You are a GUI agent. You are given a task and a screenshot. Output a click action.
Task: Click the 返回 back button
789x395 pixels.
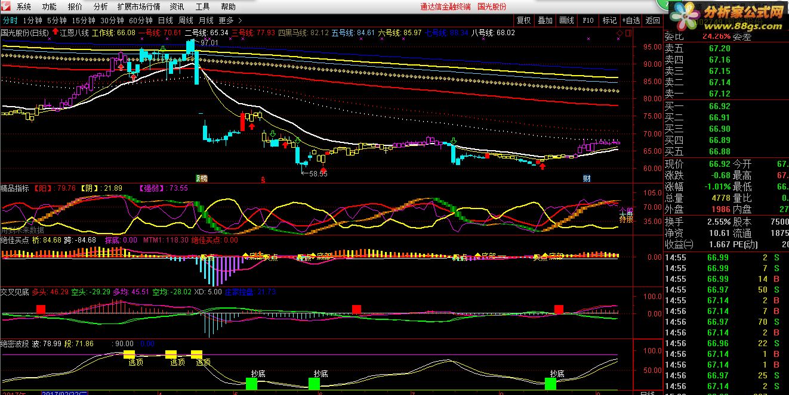pyautogui.click(x=652, y=20)
